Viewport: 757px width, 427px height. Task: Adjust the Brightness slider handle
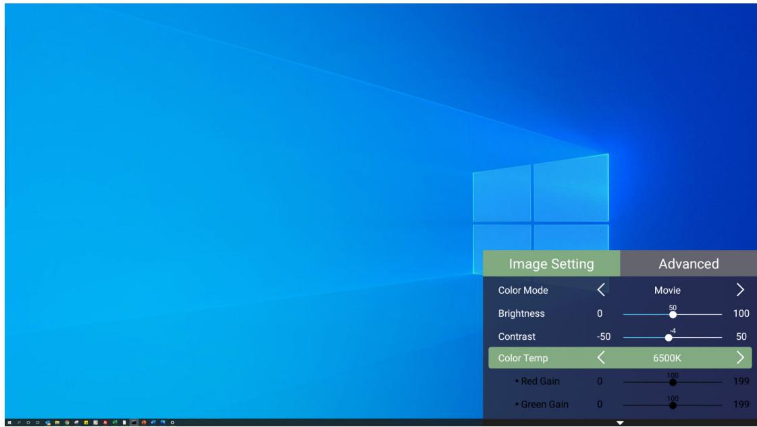673,314
